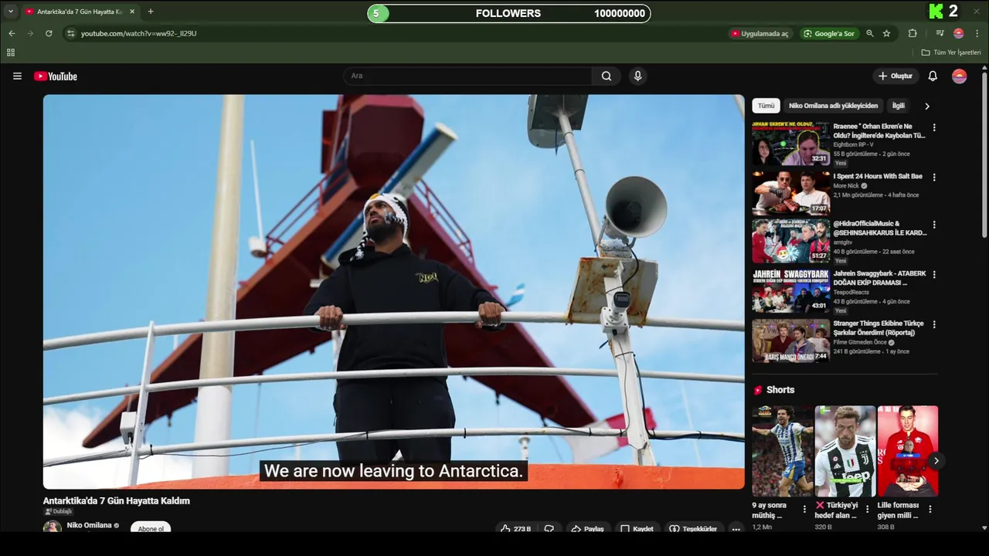This screenshot has width=989, height=556.
Task: Select the İlgili filter chip
Action: [899, 106]
